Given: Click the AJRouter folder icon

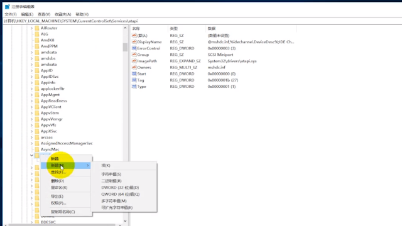Looking at the screenshot, I should tap(37, 28).
